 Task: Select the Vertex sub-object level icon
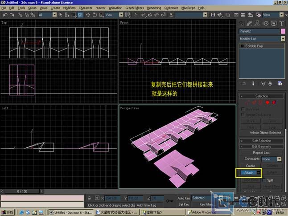pos(247,102)
